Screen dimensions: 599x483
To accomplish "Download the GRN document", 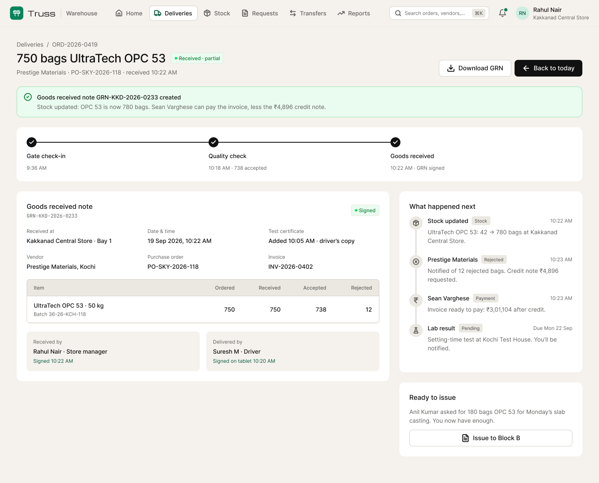I will click(x=475, y=68).
